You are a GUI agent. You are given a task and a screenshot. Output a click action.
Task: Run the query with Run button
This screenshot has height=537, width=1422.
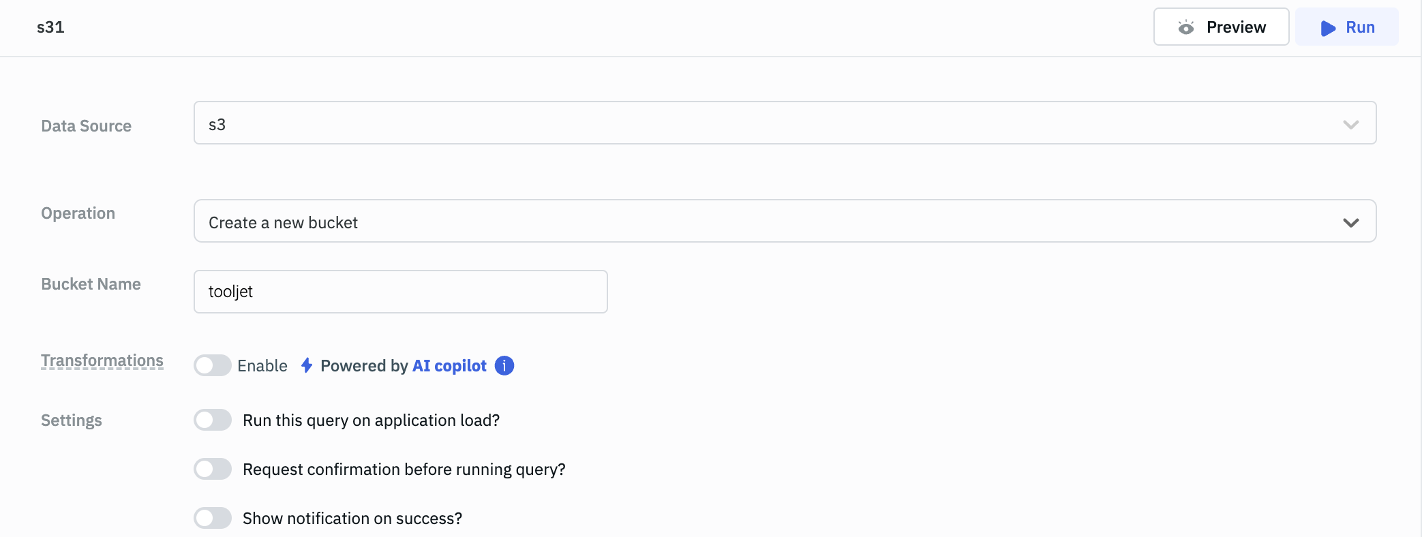pos(1346,27)
